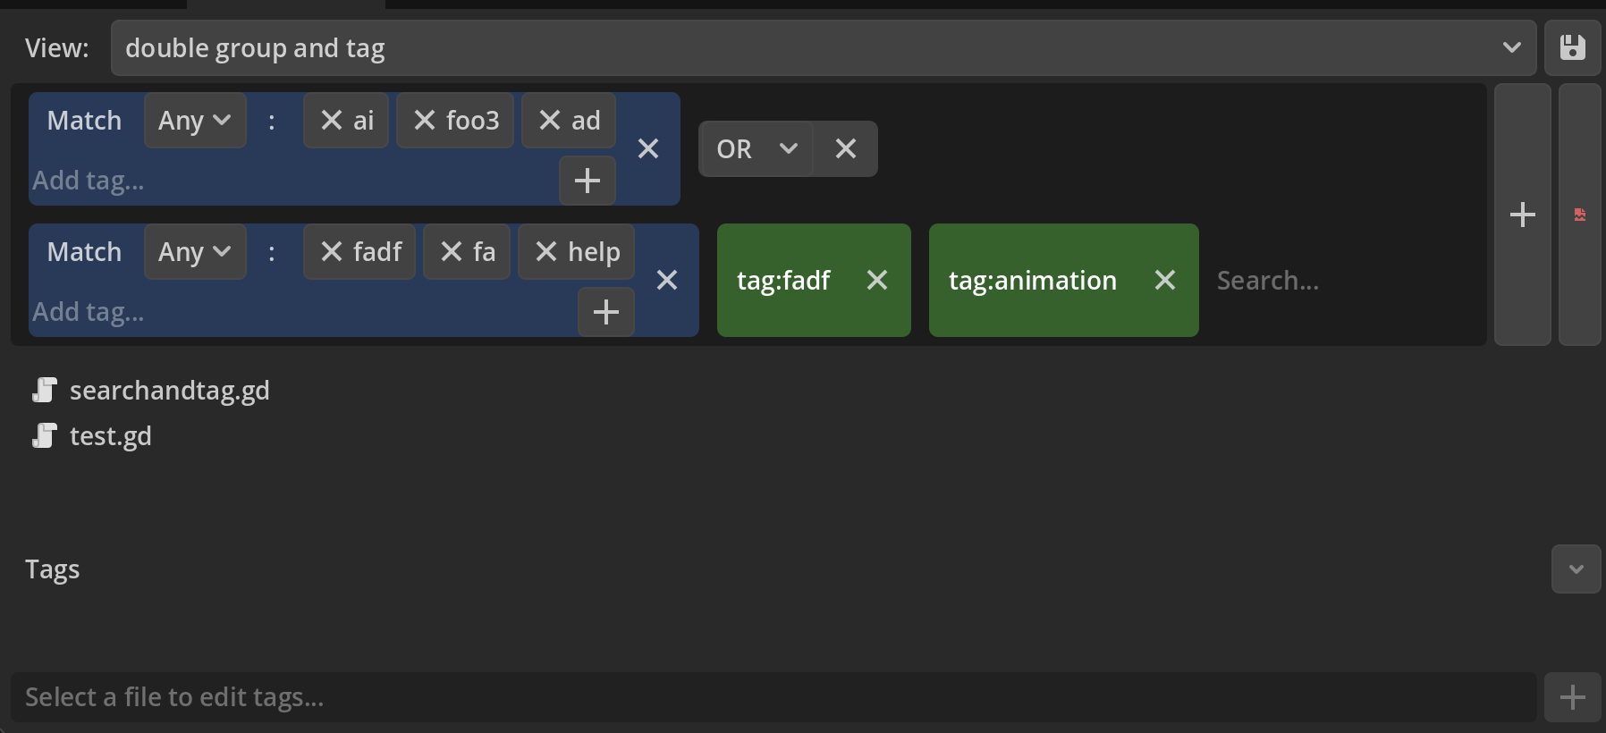
Task: Remove the 'help' tag from second group
Action: 546,252
